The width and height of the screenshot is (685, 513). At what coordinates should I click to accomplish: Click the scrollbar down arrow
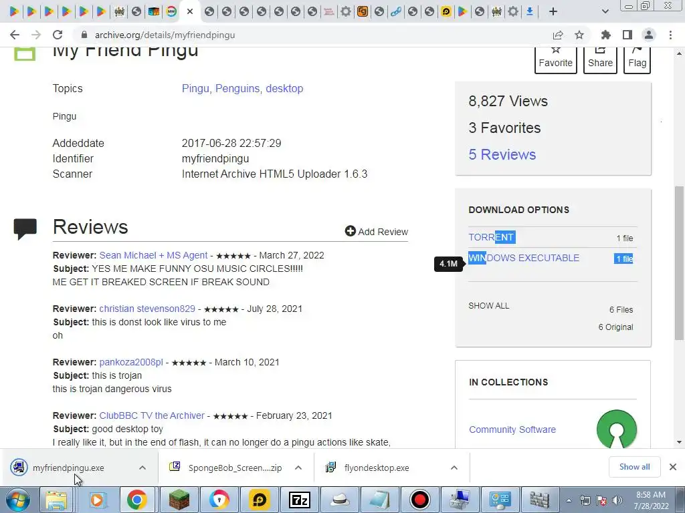[x=679, y=442]
